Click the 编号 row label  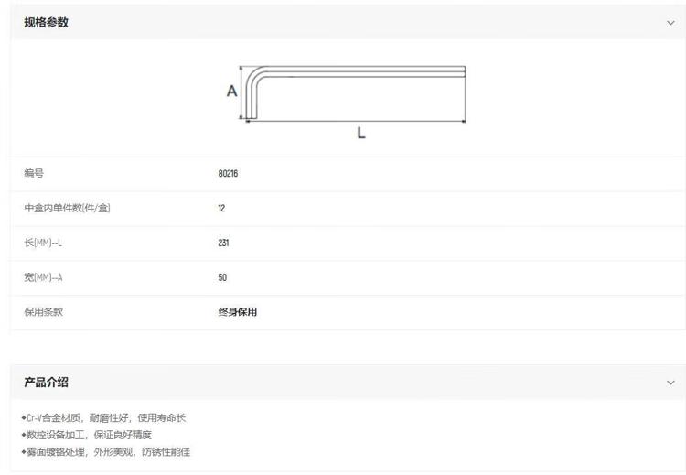[x=34, y=173]
